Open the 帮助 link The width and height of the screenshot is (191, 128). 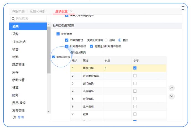(x=20, y=117)
